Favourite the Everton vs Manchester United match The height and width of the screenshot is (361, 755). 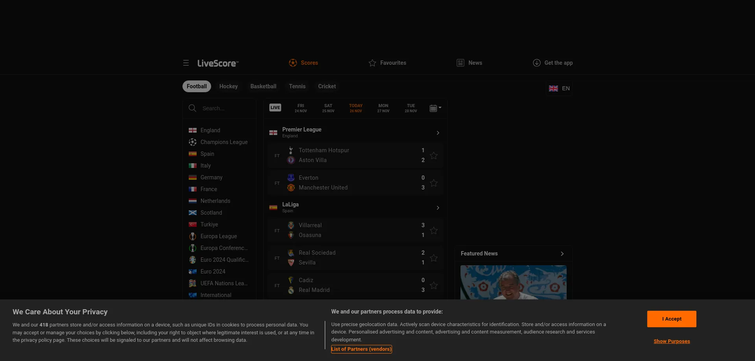(x=434, y=183)
